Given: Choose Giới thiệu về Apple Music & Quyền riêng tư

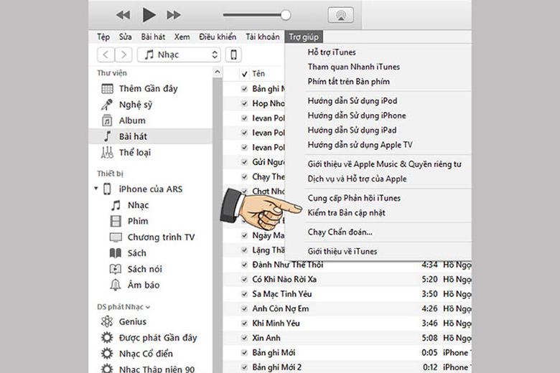Looking at the screenshot, I should (x=385, y=164).
